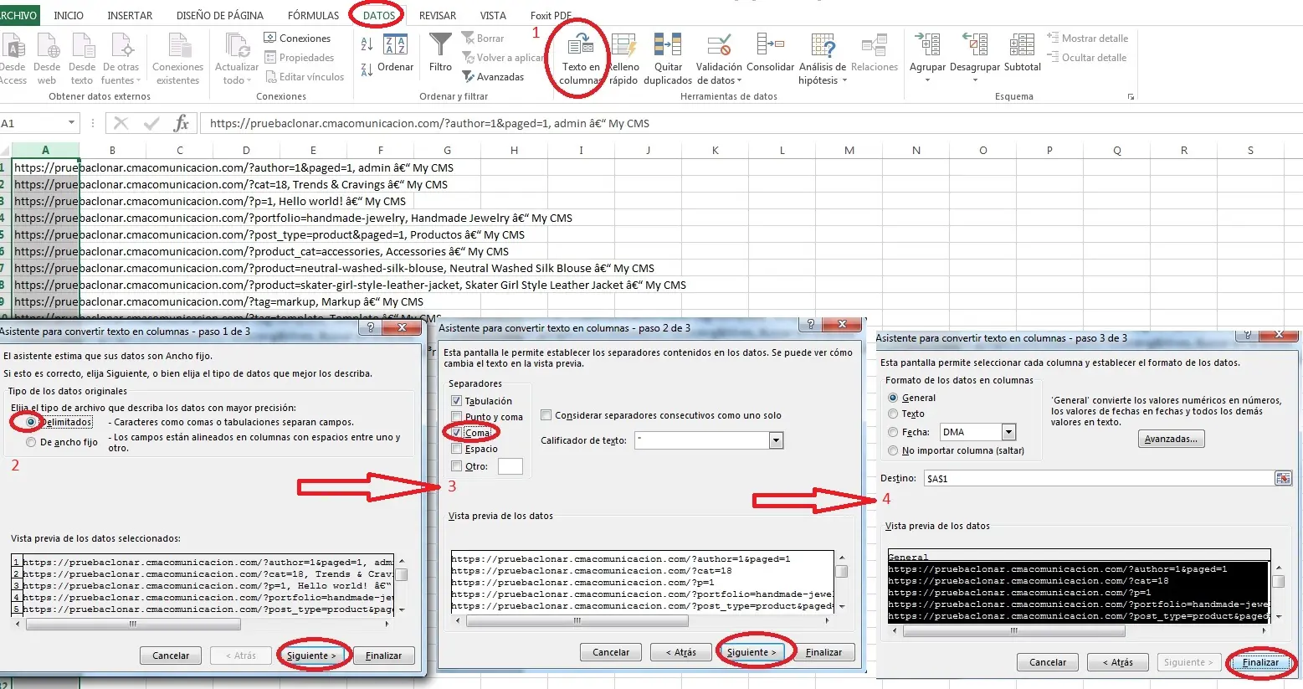Image resolution: width=1303 pixels, height=689 pixels.
Task: Click the Destino input field
Action: point(1098,479)
